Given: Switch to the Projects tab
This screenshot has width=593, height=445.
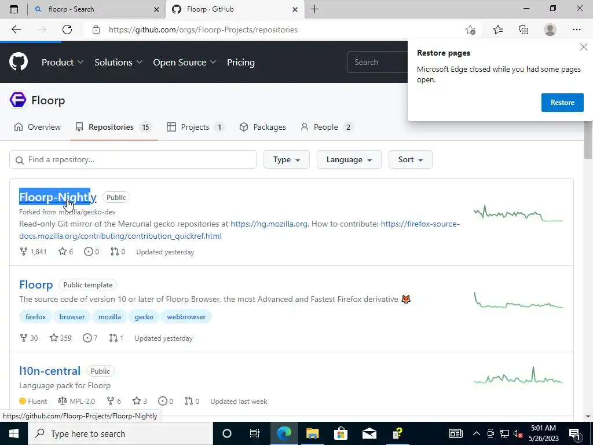Looking at the screenshot, I should [x=195, y=127].
